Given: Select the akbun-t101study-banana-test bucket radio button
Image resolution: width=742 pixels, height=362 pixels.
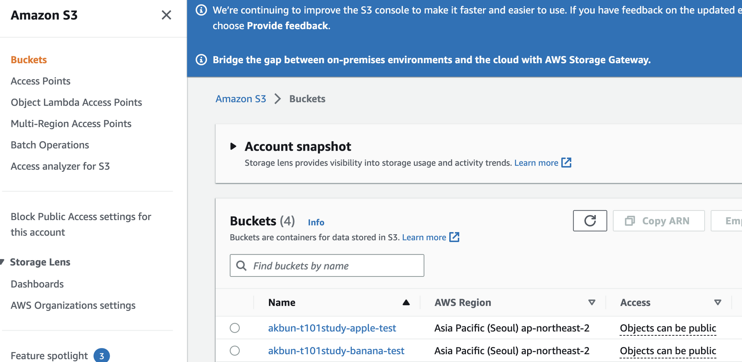Looking at the screenshot, I should pyautogui.click(x=235, y=351).
